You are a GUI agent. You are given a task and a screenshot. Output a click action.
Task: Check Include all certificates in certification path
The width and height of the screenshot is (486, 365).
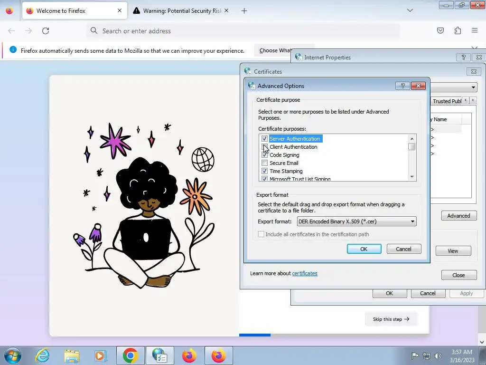pos(262,234)
